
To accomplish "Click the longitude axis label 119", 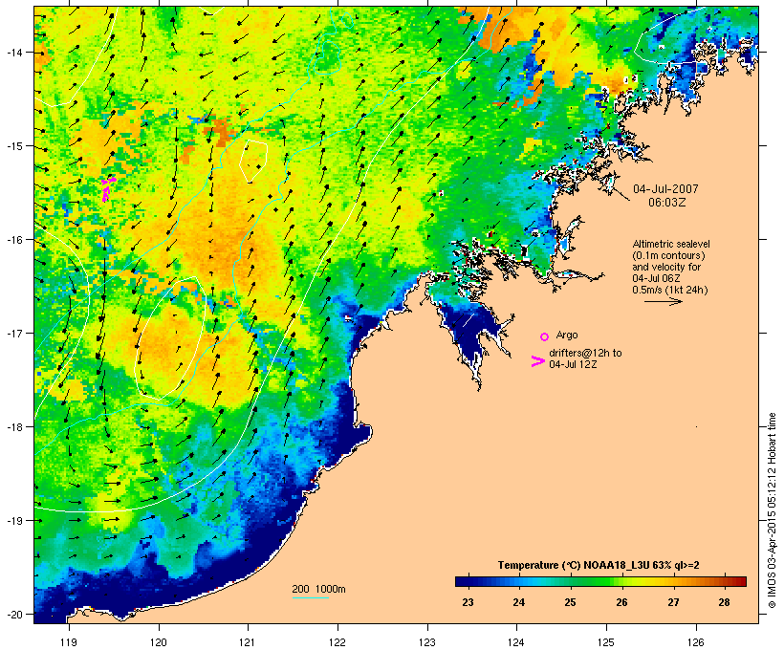I will coord(69,642).
